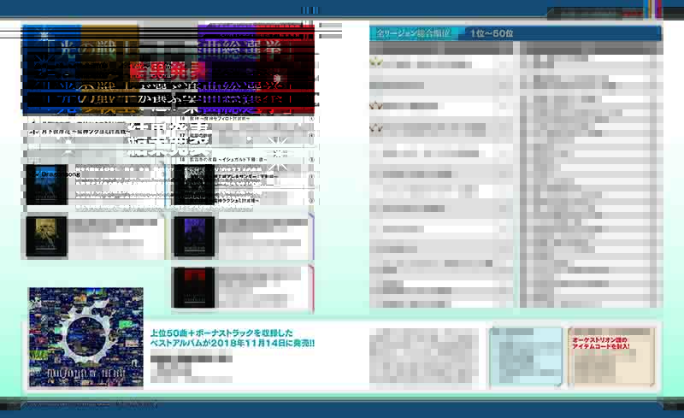Select the red album cover thumbnail

195,288
